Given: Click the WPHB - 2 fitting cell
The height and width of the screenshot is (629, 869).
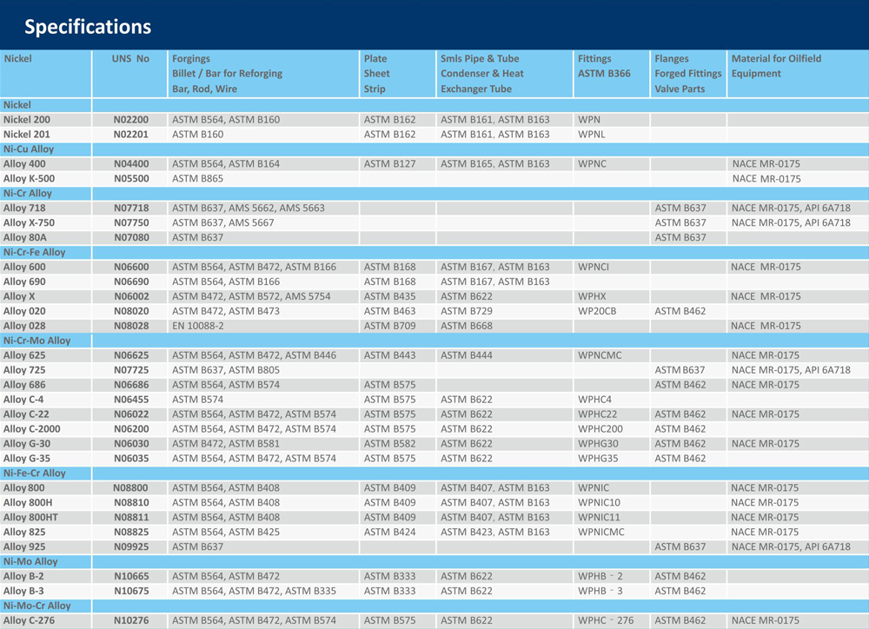Looking at the screenshot, I should 600,576.
